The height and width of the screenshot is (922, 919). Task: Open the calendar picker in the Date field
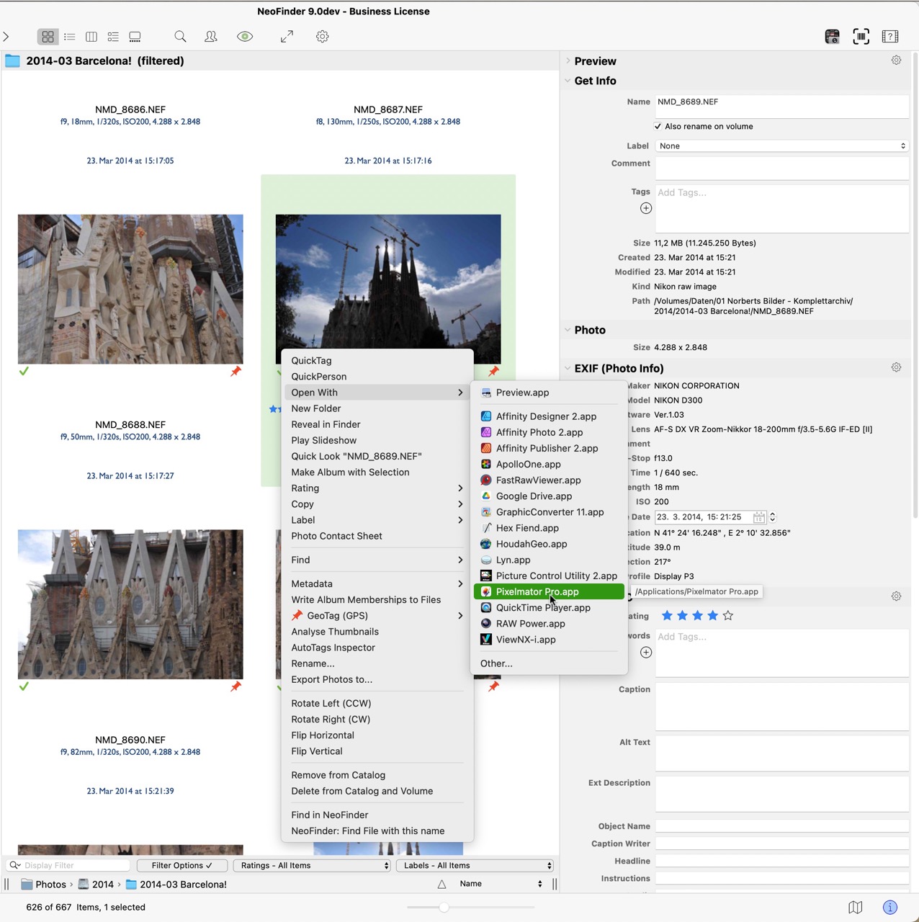(758, 517)
